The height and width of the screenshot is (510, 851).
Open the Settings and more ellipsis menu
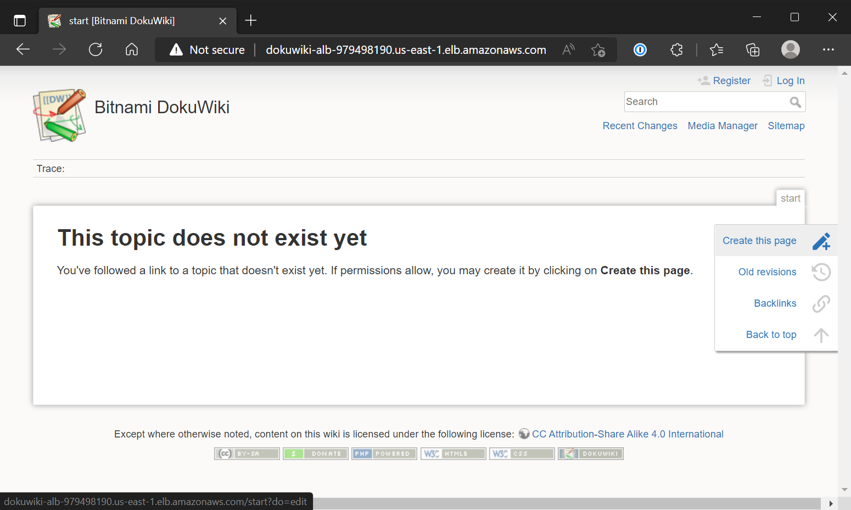(828, 49)
